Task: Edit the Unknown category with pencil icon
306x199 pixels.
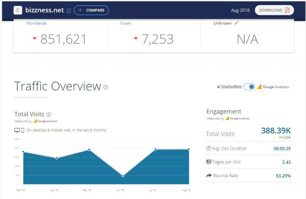Action: pos(237,23)
